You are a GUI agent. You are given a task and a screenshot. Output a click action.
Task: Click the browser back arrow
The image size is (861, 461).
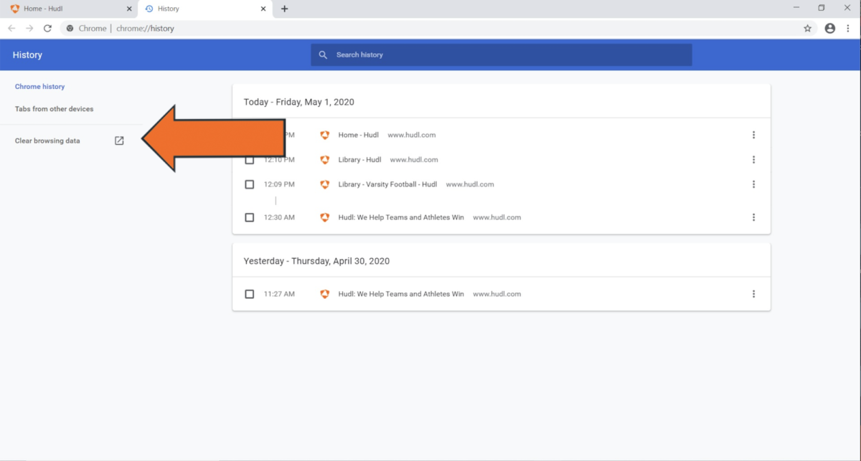11,28
